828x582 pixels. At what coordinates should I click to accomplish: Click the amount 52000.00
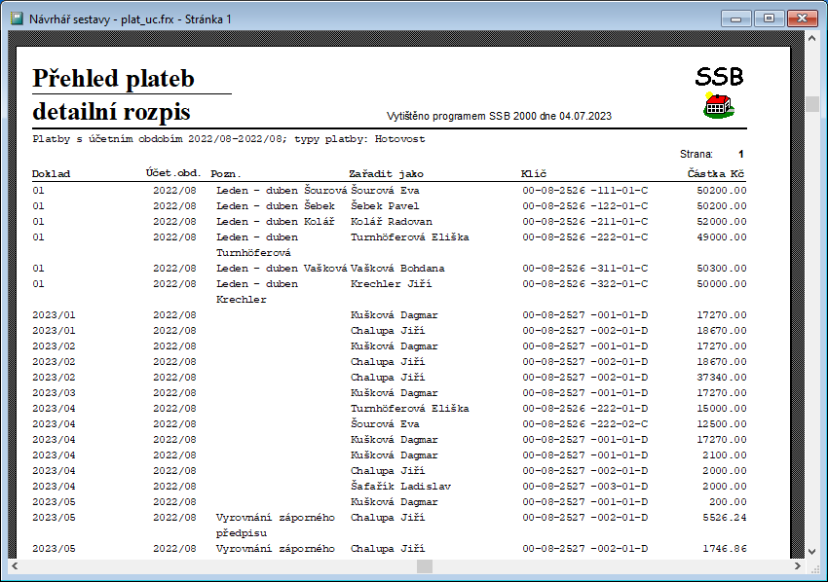pos(722,222)
